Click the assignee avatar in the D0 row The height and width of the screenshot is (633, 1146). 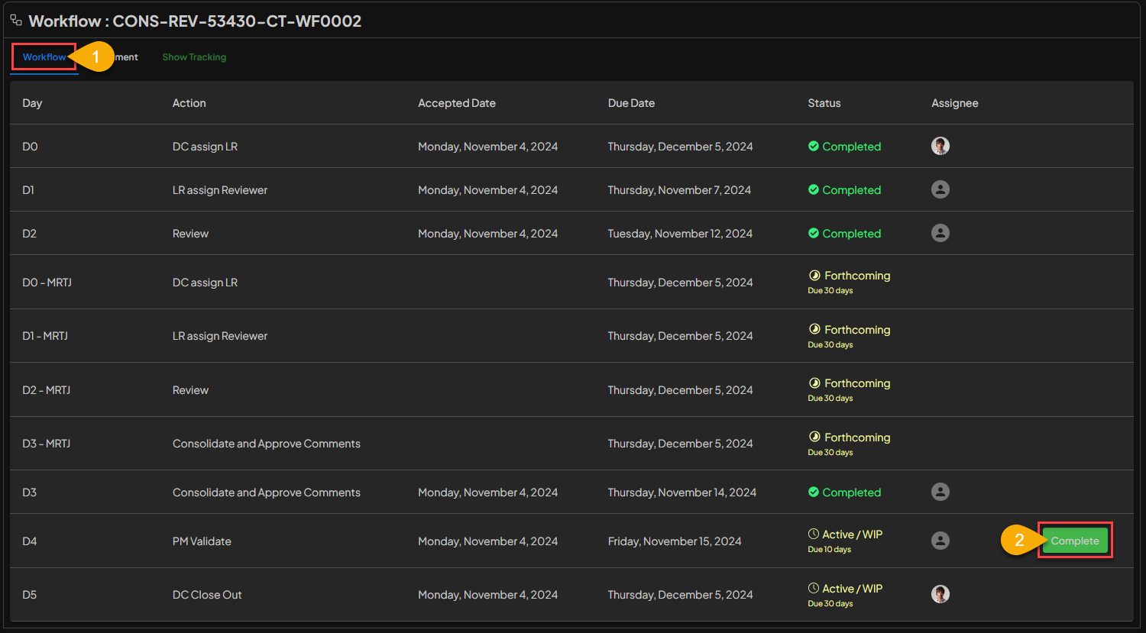940,146
